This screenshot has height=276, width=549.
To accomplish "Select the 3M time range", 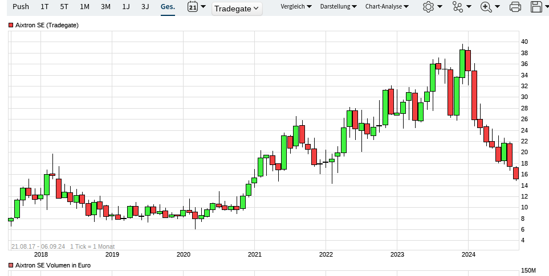I will (x=105, y=7).
